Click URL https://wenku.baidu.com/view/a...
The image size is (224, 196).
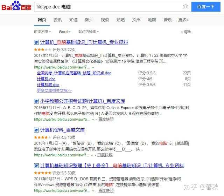click(x=62, y=120)
